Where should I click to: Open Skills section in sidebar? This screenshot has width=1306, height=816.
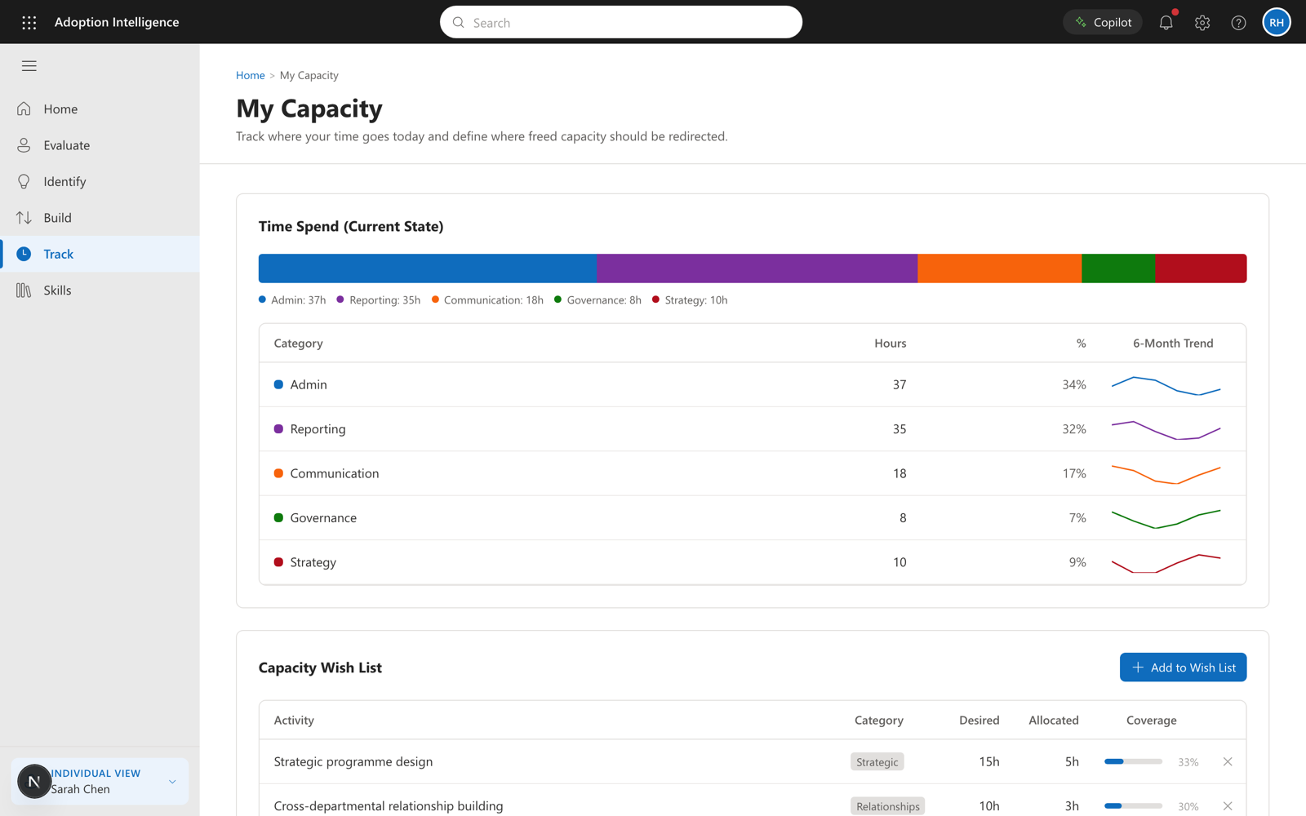coord(100,290)
